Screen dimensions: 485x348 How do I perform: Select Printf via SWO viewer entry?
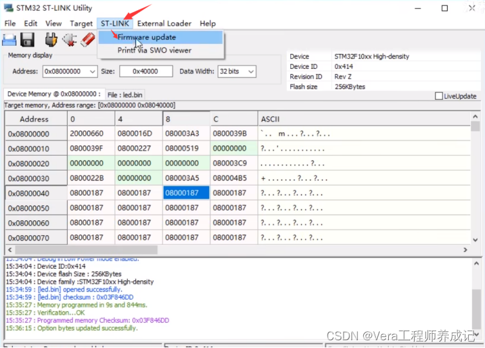pyautogui.click(x=160, y=50)
